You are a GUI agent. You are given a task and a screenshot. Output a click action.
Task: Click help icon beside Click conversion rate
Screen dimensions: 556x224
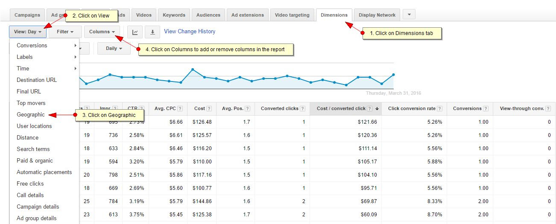(440, 108)
